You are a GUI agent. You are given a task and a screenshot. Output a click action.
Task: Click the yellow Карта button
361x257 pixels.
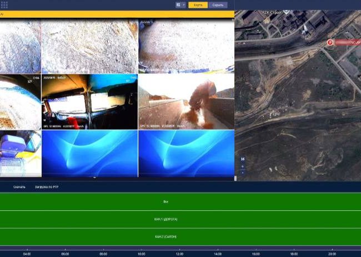coord(198,5)
